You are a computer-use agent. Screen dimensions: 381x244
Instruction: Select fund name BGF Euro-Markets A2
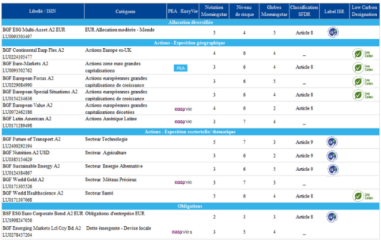click(x=25, y=64)
